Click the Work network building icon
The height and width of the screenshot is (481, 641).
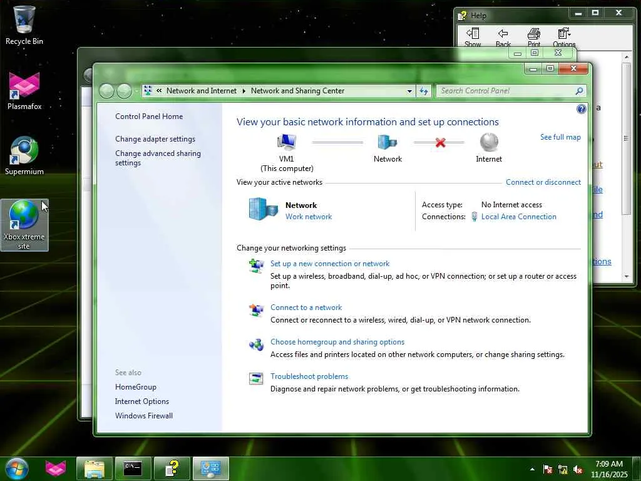coord(264,209)
